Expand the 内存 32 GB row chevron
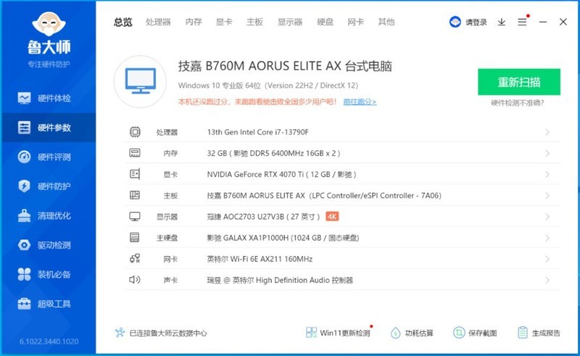The height and width of the screenshot is (356, 580). [x=547, y=153]
